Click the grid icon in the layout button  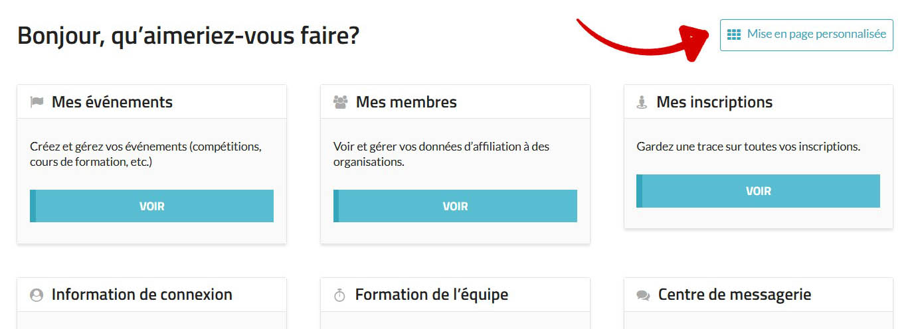734,34
